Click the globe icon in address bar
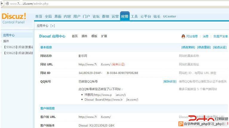Screen dimensions: 229x128 click(x=7, y=4)
